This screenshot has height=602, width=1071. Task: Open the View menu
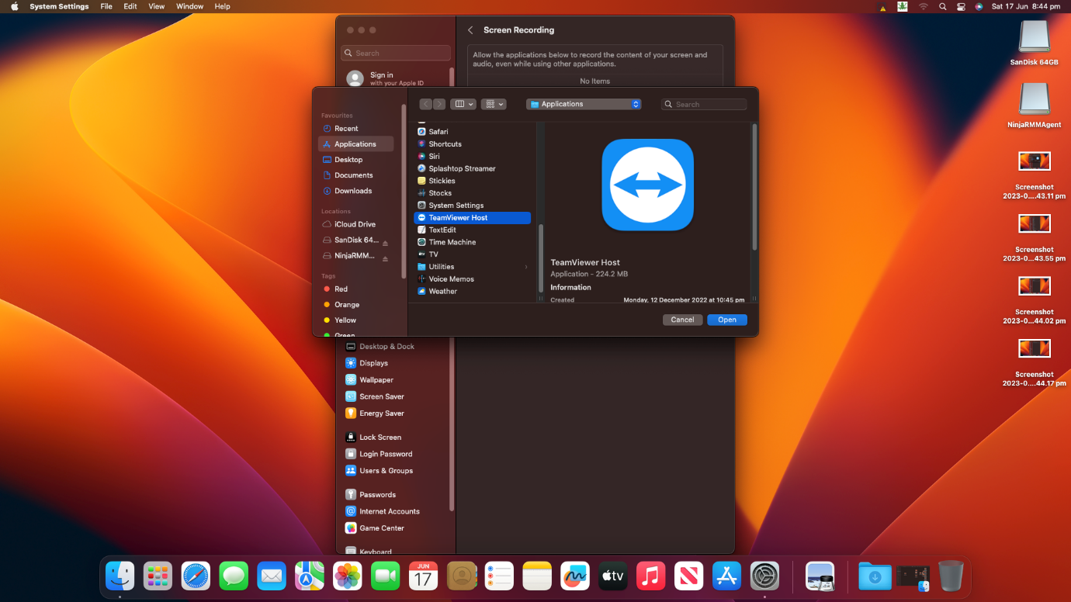coord(156,6)
